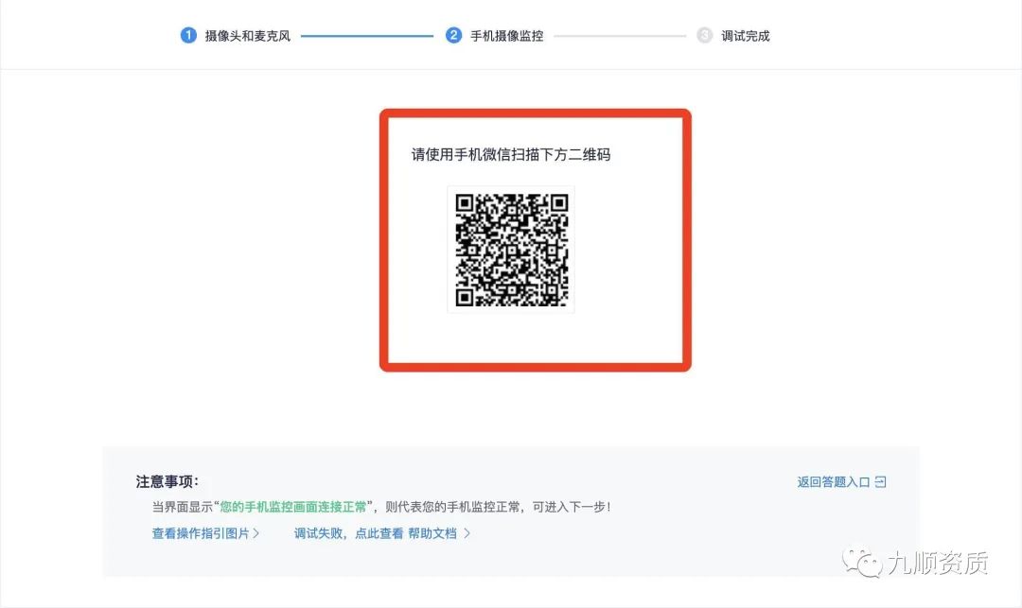Open the 查看操作指引图片 link

tap(201, 533)
